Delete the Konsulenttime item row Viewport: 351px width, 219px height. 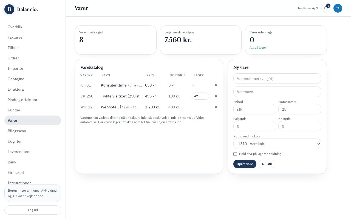pos(216,85)
